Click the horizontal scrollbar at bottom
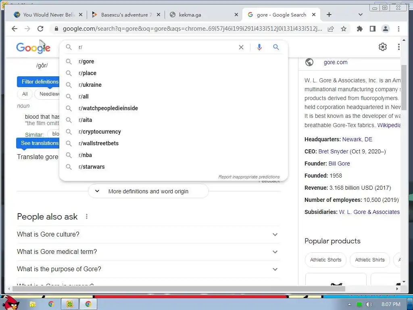This screenshot has width=413, height=310. (x=179, y=289)
